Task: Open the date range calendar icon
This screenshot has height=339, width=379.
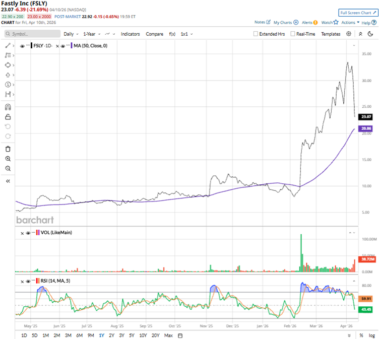Action: click(x=180, y=335)
